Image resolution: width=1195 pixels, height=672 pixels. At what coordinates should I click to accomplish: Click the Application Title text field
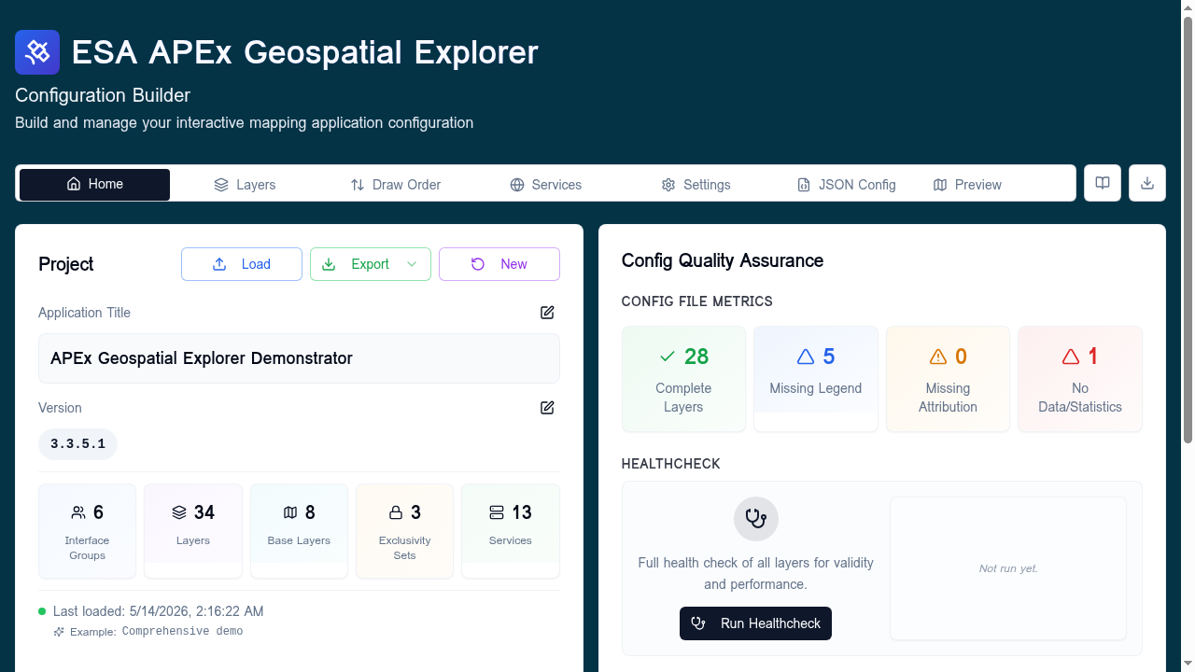click(299, 358)
